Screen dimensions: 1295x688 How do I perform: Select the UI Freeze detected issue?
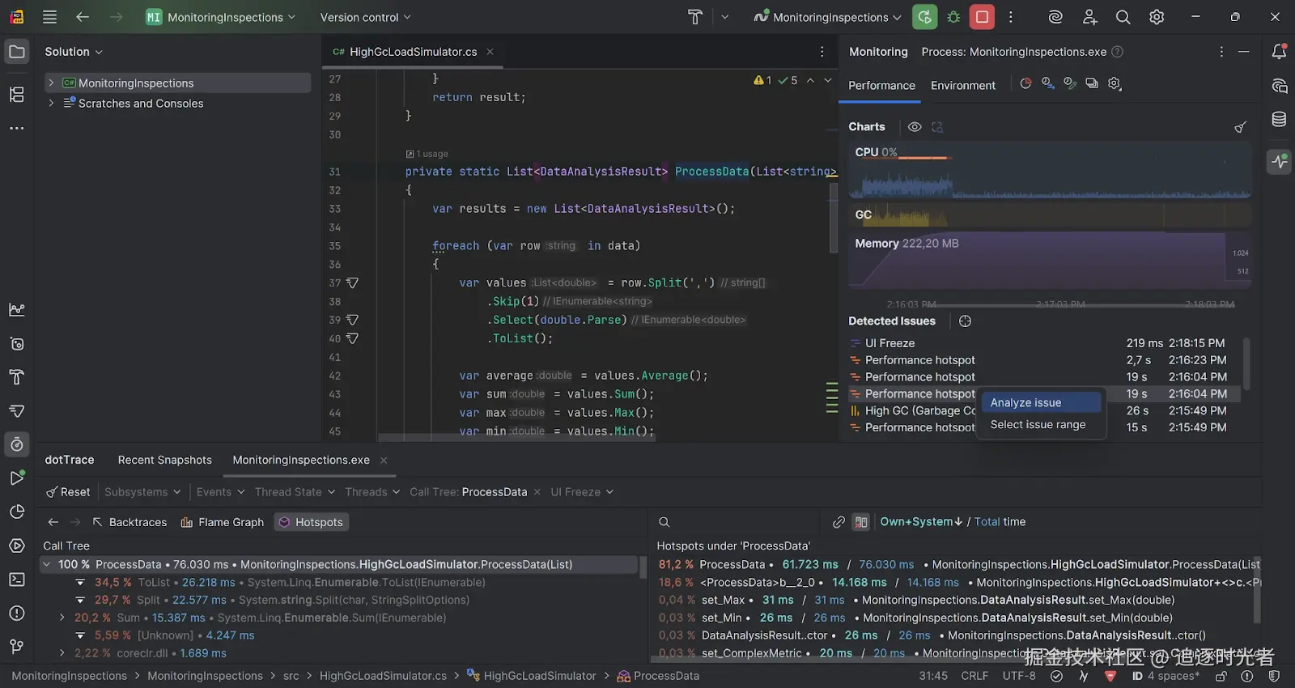point(890,343)
